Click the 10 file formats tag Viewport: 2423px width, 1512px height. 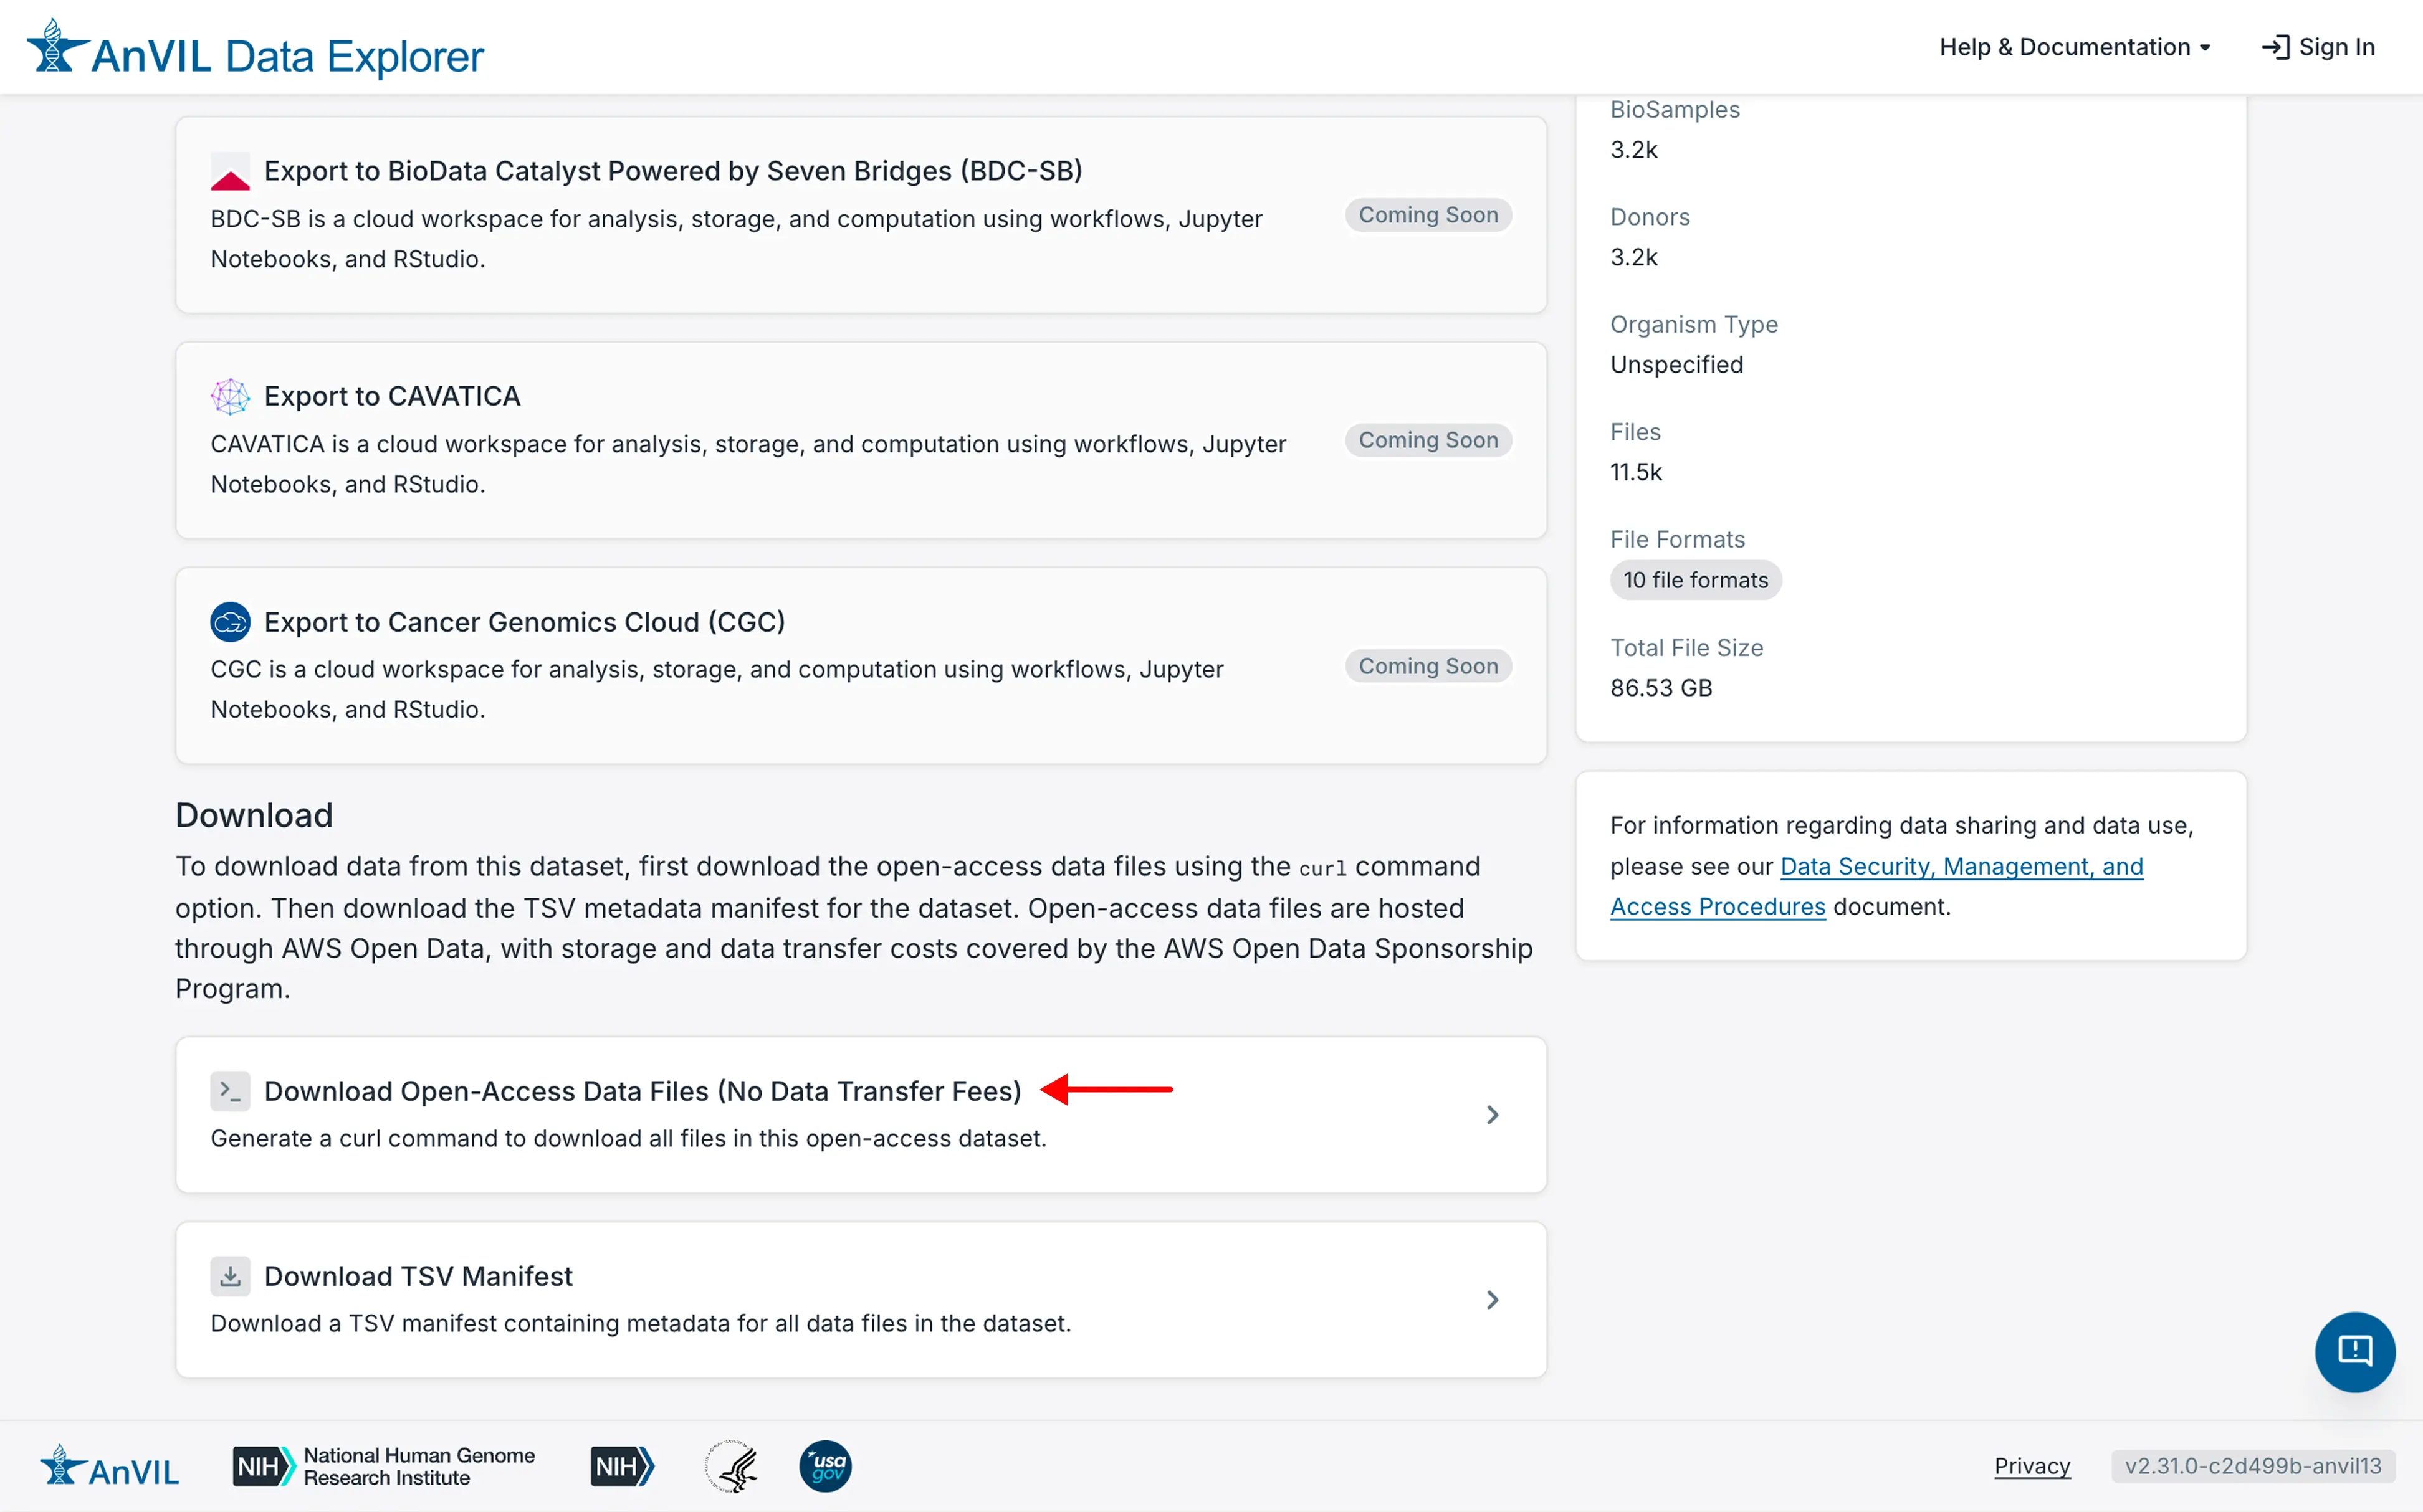tap(1694, 580)
